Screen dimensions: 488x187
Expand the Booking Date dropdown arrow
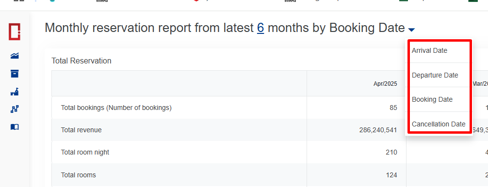411,30
